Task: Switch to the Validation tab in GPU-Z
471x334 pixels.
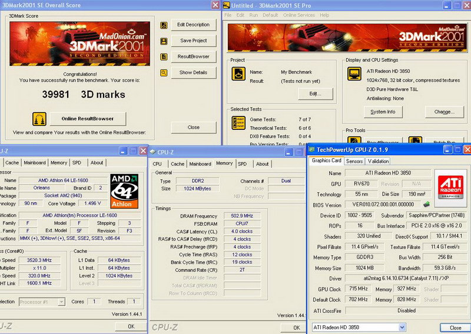Action: pyautogui.click(x=378, y=161)
